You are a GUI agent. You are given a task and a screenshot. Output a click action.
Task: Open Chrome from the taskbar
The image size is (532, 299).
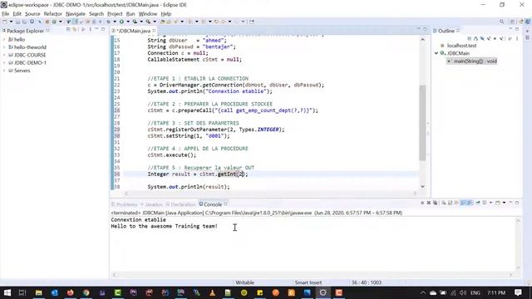86,292
